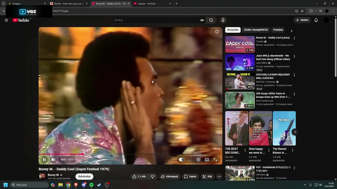Open the 200 Songs 2000s Teens title
This screenshot has width=337, height=189.
(x=273, y=95)
